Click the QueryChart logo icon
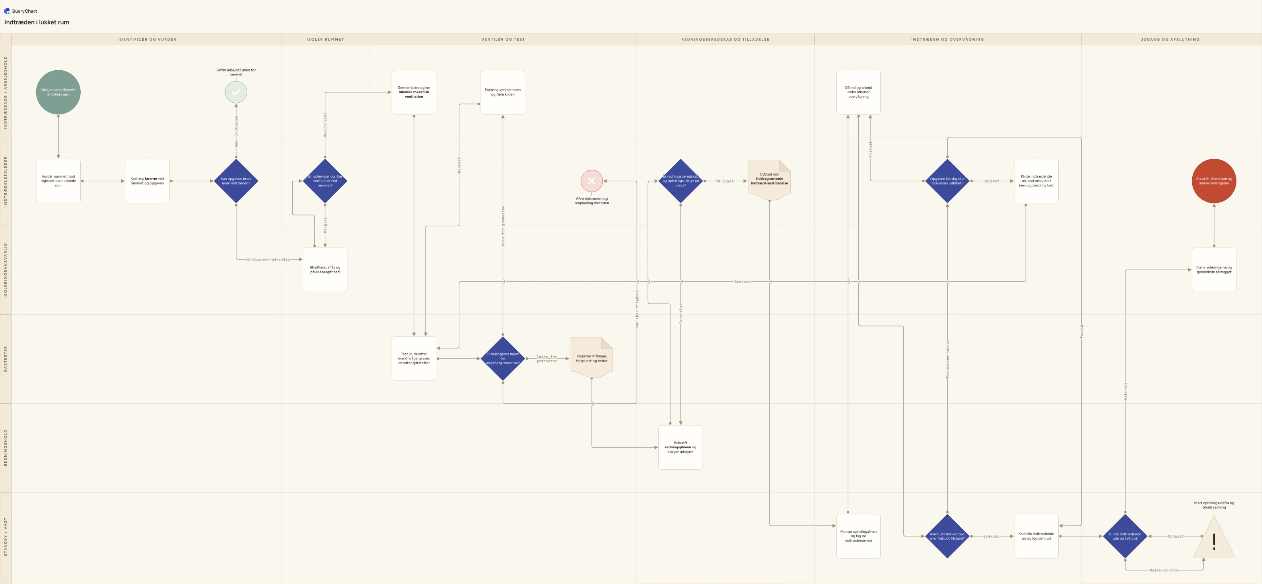This screenshot has width=1262, height=584. (7, 11)
